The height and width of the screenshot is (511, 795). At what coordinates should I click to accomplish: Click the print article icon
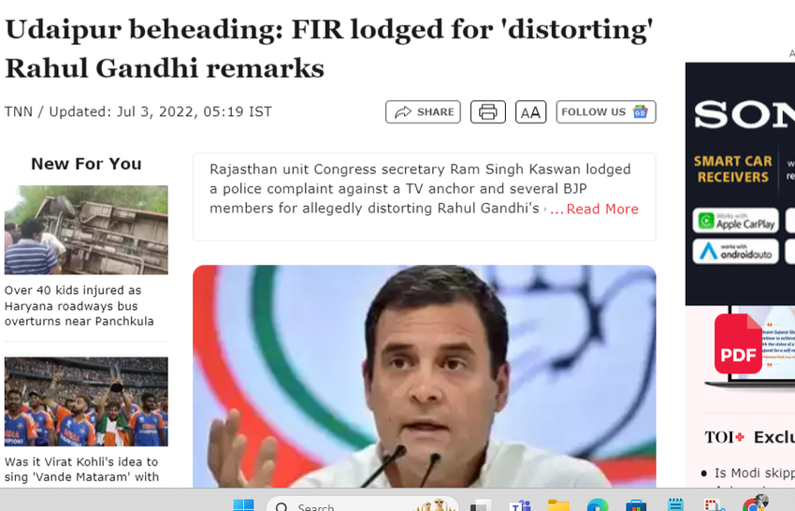[487, 112]
